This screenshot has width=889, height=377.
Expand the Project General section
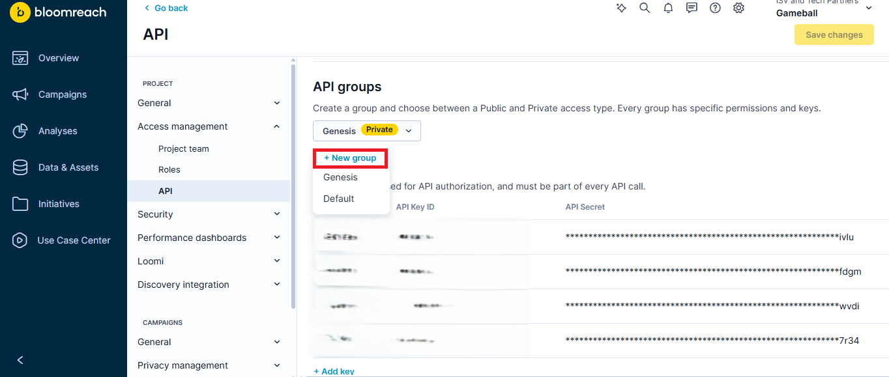pos(209,103)
